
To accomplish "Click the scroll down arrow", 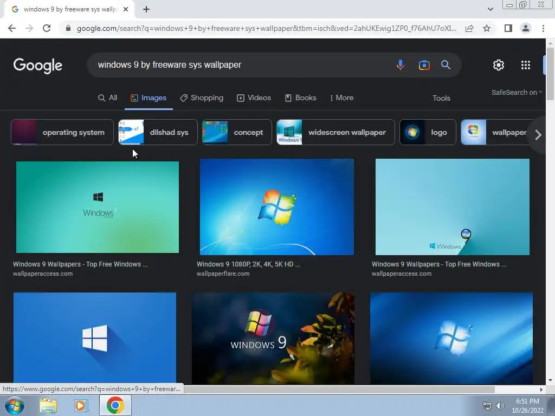I will click(x=550, y=380).
